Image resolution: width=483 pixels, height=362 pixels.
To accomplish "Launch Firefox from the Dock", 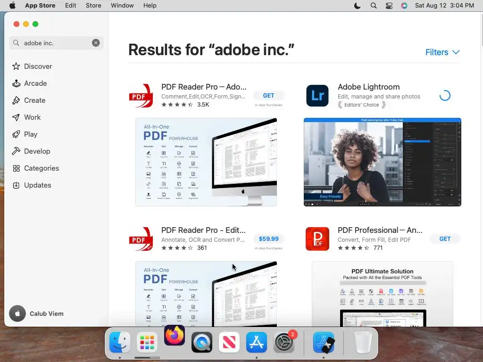I will tap(175, 336).
